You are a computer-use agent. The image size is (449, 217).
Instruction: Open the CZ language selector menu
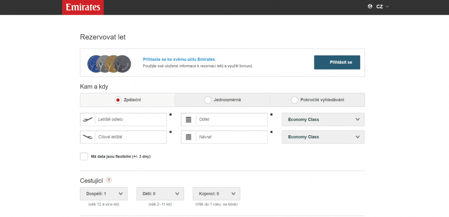[x=382, y=7]
